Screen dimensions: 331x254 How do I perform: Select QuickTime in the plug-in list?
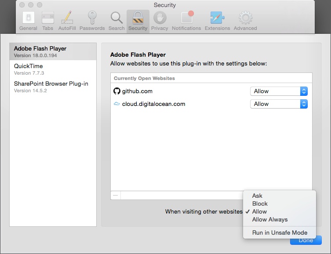tap(53, 69)
